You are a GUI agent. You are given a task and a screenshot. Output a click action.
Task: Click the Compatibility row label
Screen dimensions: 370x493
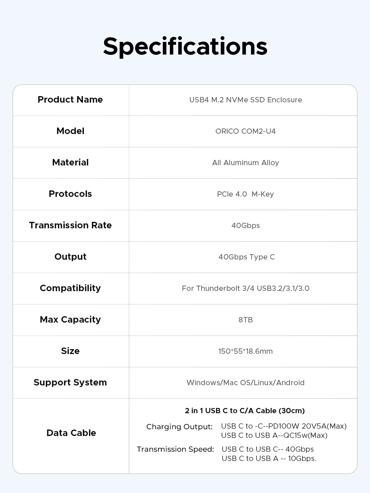(70, 288)
